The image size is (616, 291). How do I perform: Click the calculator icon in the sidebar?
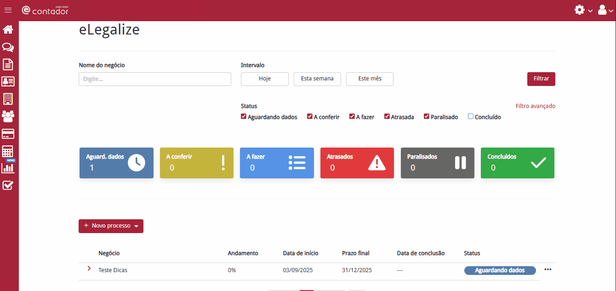point(8,151)
